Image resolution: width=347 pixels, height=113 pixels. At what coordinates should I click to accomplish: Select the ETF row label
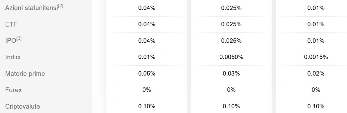11,24
